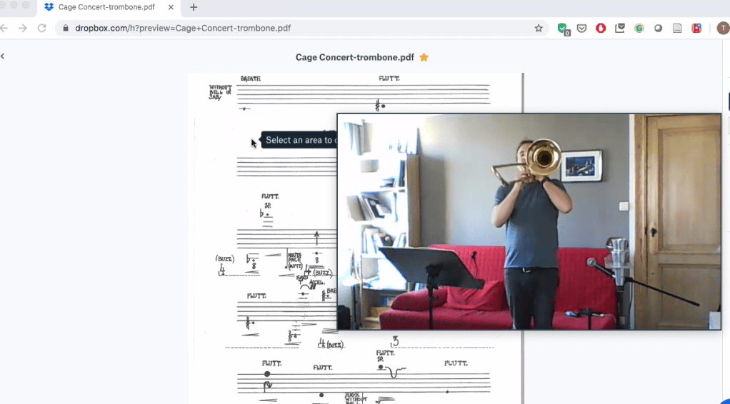Click the browser forward arrow

click(23, 29)
